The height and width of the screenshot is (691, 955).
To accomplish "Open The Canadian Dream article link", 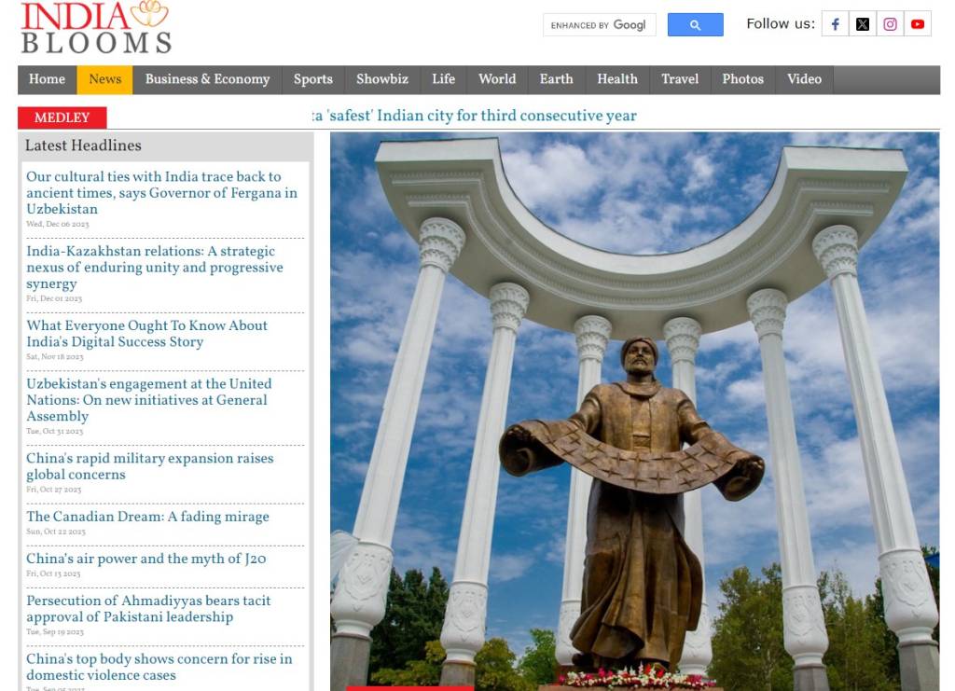I will click(x=147, y=517).
